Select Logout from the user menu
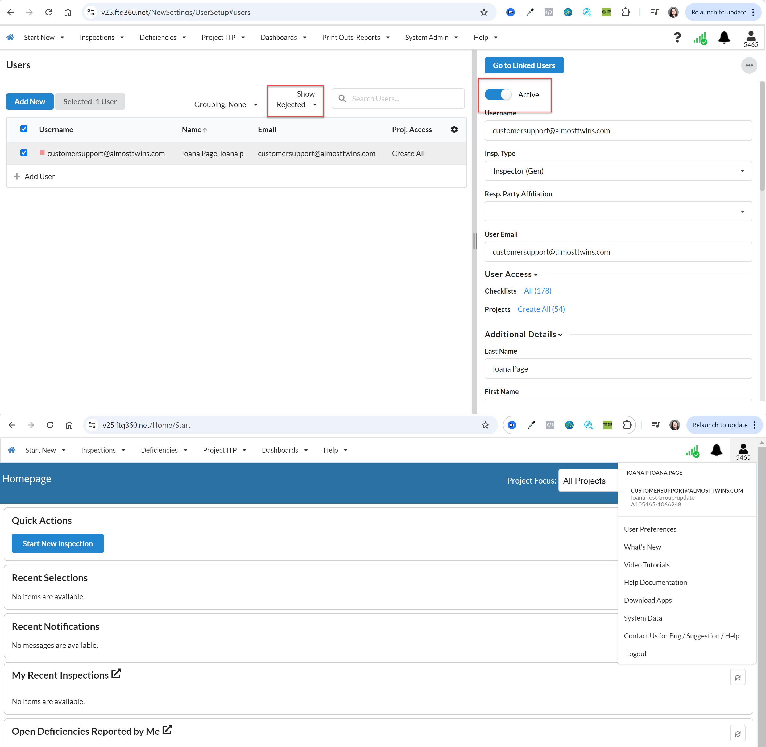The height and width of the screenshot is (747, 766). (x=636, y=654)
